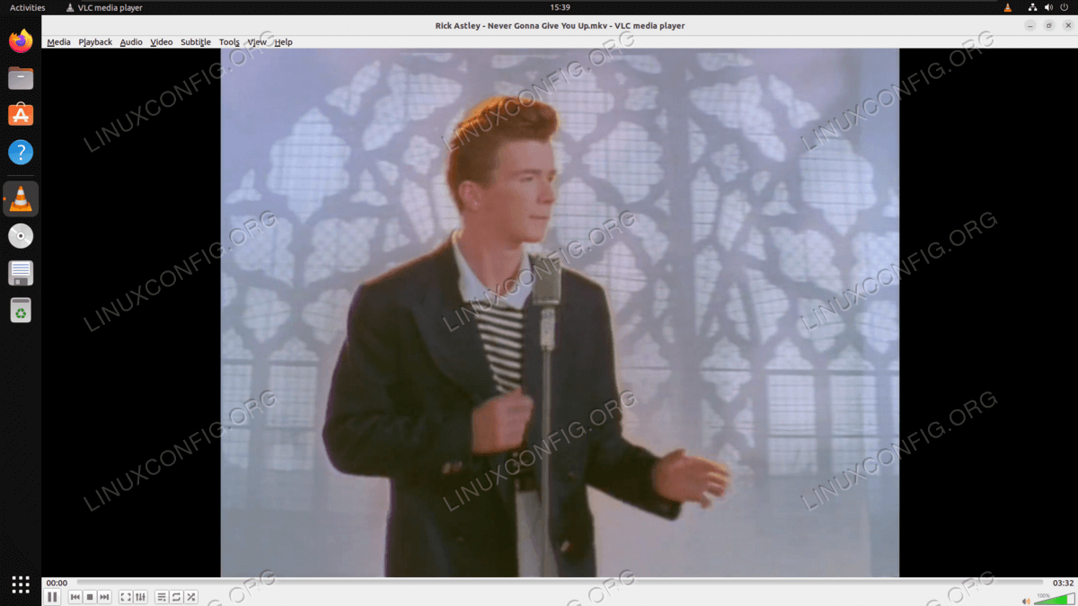Click the elapsed time 00:00 label

57,583
